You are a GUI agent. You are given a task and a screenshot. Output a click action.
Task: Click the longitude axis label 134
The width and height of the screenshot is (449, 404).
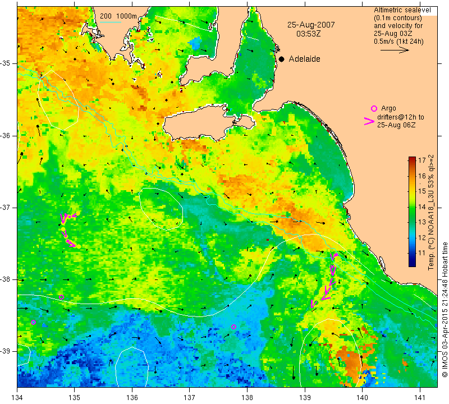[x=17, y=398]
